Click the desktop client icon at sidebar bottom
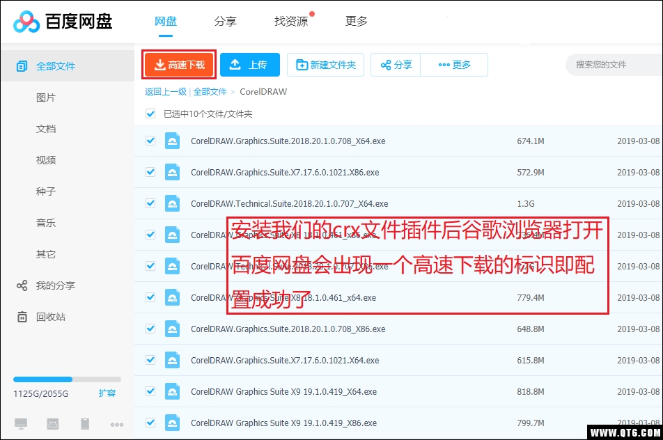The width and height of the screenshot is (663, 440). (21, 423)
